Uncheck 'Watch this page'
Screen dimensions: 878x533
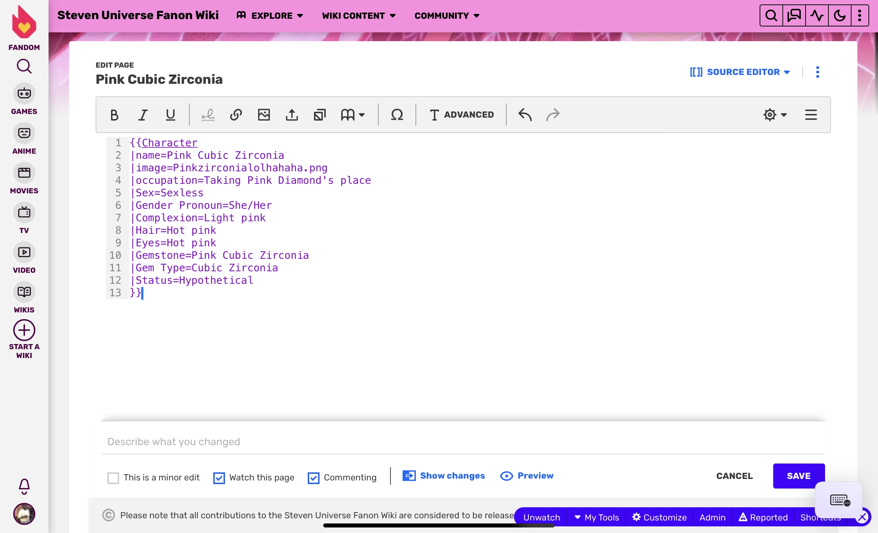tap(219, 478)
